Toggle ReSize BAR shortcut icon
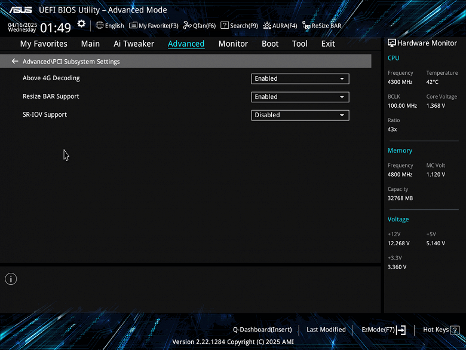Screen dimensions: 466x350 click(x=306, y=26)
